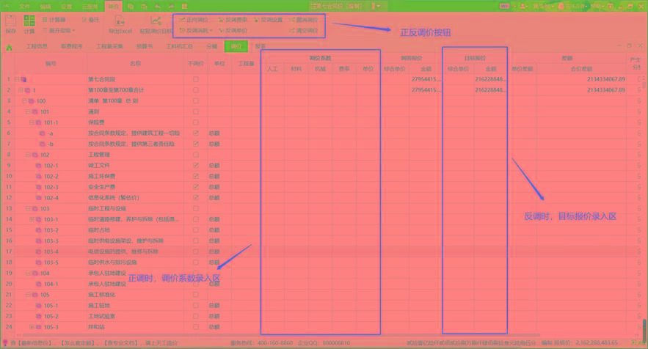The width and height of the screenshot is (648, 349).
Task: Click the 正向调价 button
Action: (194, 19)
